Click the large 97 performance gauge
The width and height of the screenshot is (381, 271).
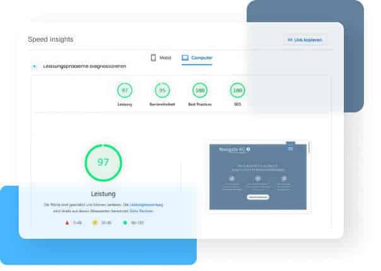click(x=103, y=163)
